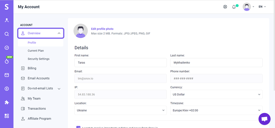
Task: Click the My Account page title
Action: pos(29,7)
